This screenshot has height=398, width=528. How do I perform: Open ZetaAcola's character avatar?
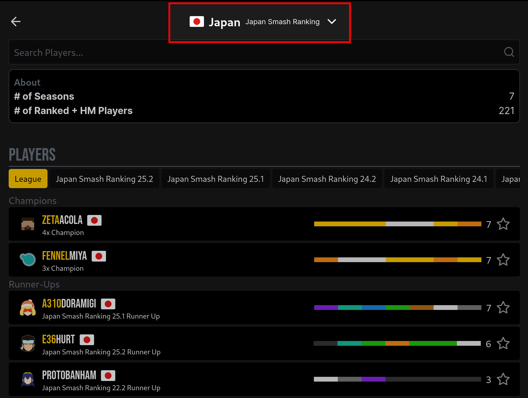[x=28, y=224]
